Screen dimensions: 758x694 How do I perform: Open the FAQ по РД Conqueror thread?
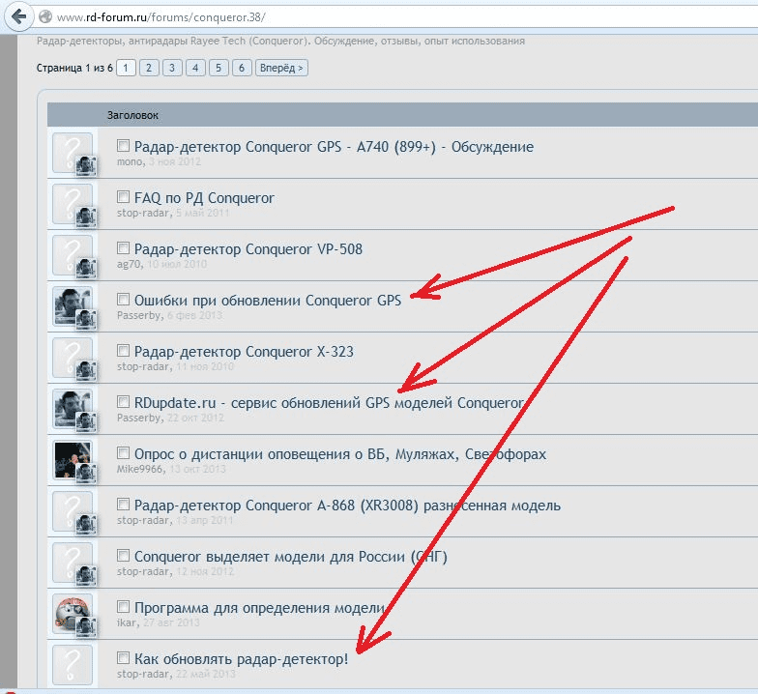(x=204, y=197)
